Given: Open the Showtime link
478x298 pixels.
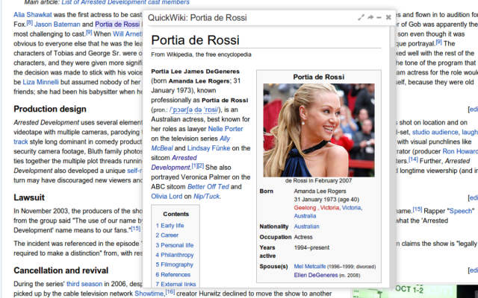Looking at the screenshot, I should click(149, 294).
